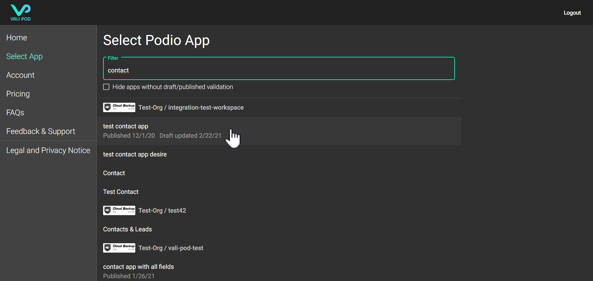Screen dimensions: 593x281
Task: Click 'Published 12/1/20' text
Action: [129, 136]
